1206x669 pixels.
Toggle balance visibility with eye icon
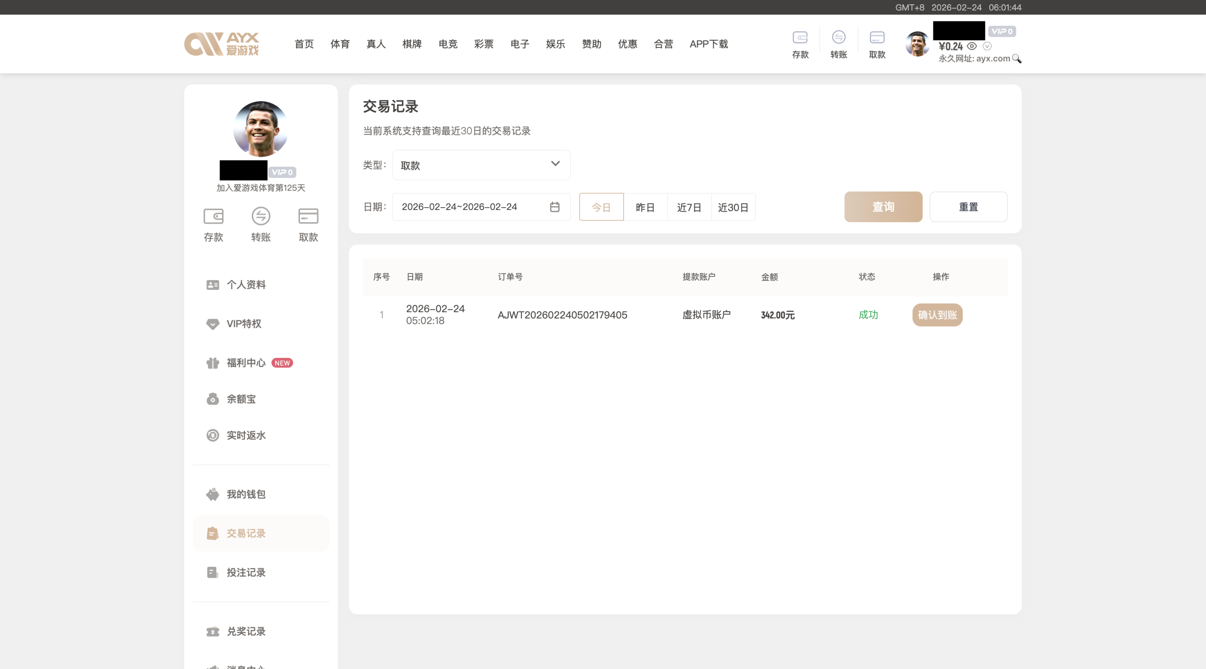972,46
